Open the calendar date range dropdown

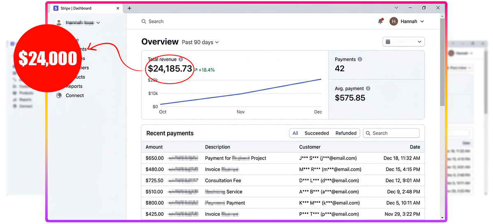pyautogui.click(x=403, y=42)
